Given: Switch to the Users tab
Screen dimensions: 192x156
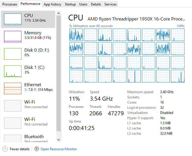Looking at the screenshot, I should coord(83,4).
